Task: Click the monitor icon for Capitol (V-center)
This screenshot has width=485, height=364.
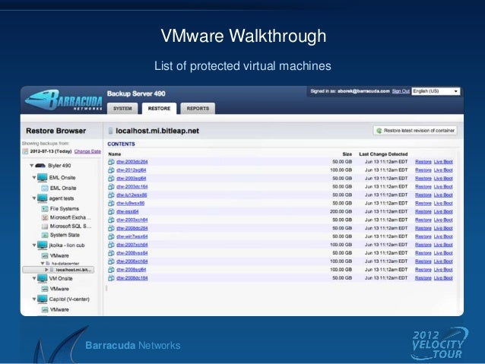Action: pyautogui.click(x=42, y=299)
